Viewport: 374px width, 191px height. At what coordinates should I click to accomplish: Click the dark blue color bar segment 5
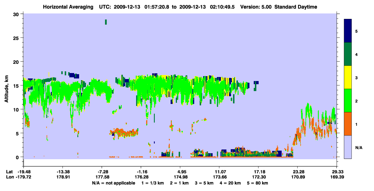(x=348, y=31)
